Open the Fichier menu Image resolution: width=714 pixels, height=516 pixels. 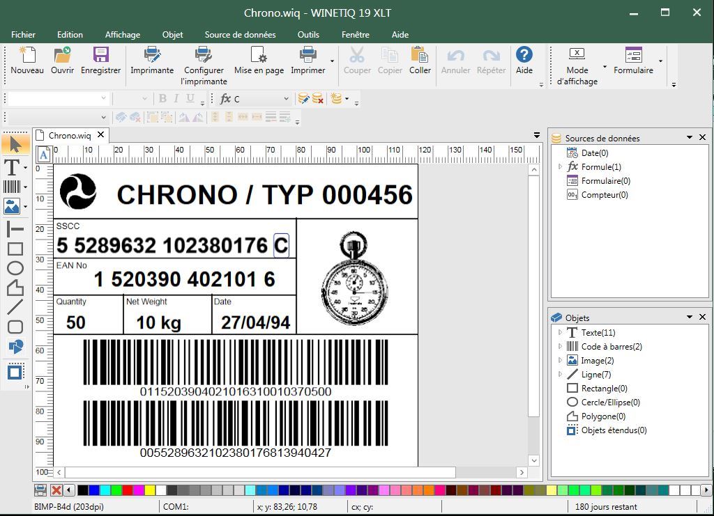pyautogui.click(x=23, y=35)
